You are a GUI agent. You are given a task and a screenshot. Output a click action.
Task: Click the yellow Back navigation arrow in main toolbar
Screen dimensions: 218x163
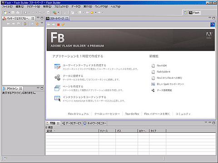(x=92, y=13)
